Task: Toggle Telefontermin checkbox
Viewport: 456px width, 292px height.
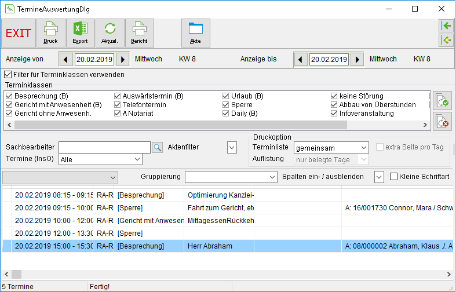Action: 117,105
